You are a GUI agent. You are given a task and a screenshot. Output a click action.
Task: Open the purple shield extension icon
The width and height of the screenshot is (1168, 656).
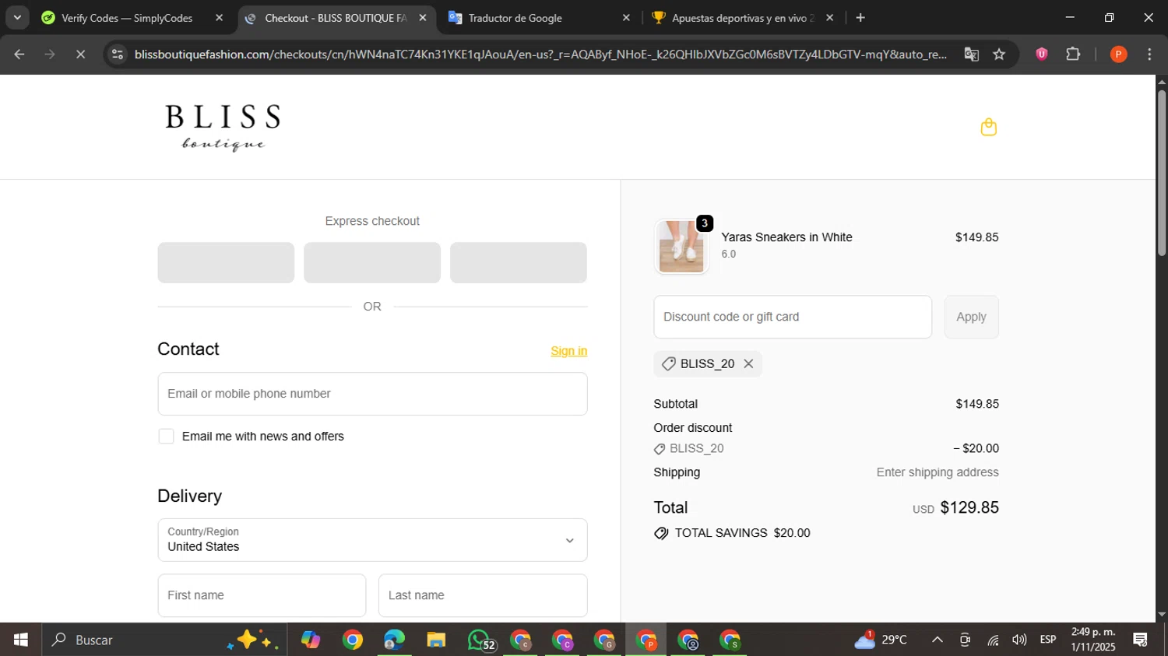[x=1042, y=54]
